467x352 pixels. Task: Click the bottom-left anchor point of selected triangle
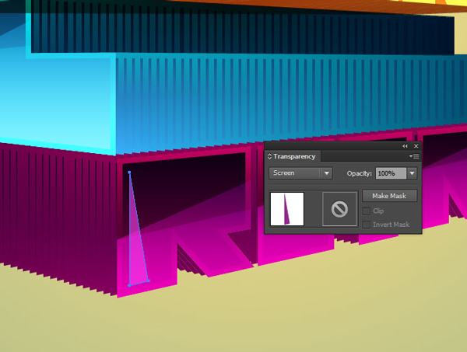[x=129, y=285]
